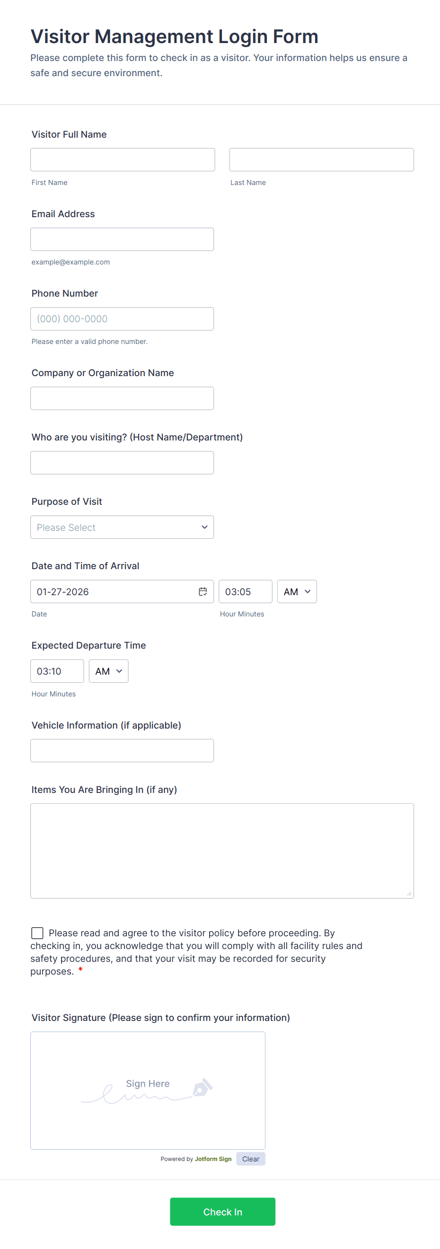
Task: Click the chevron on arrival AM dropdown
Action: [307, 591]
